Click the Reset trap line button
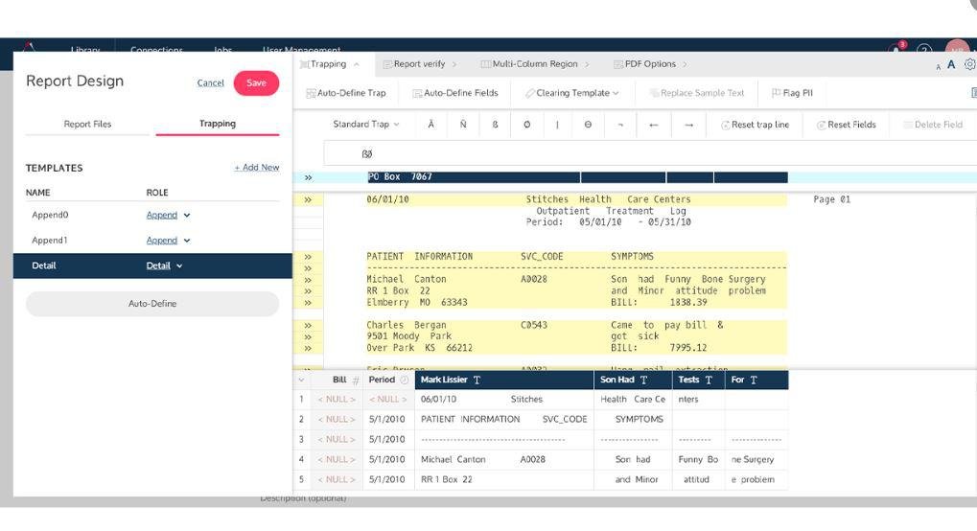This screenshot has width=977, height=531. tap(755, 125)
